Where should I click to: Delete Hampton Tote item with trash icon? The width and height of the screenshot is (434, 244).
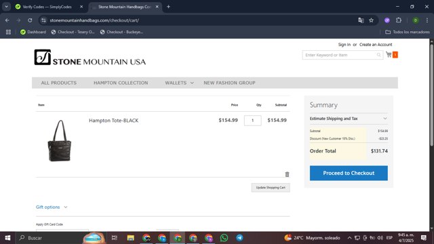click(287, 174)
